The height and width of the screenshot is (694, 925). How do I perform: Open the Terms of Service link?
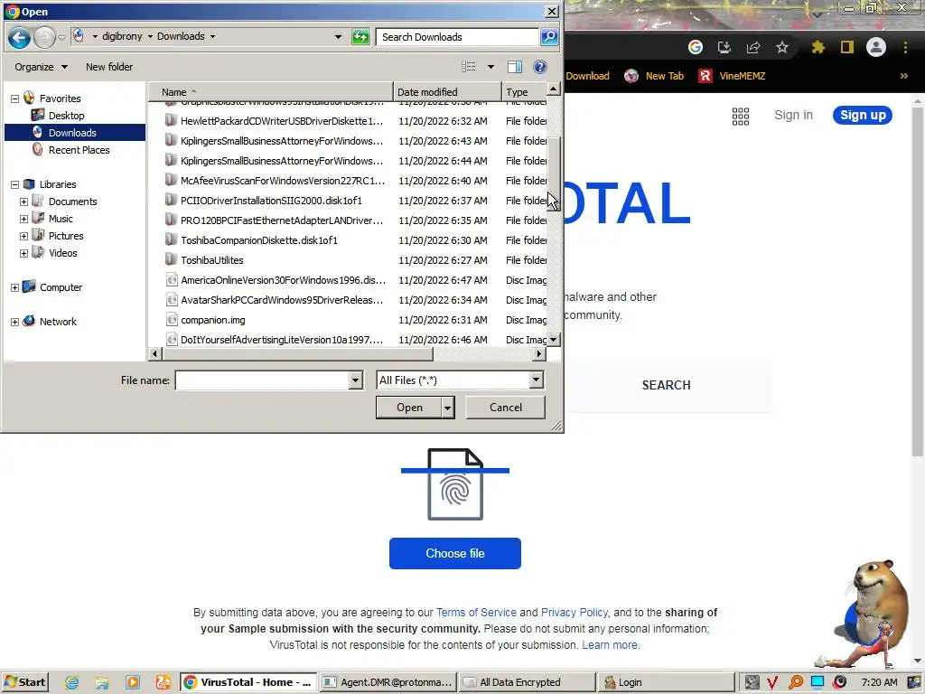(476, 613)
